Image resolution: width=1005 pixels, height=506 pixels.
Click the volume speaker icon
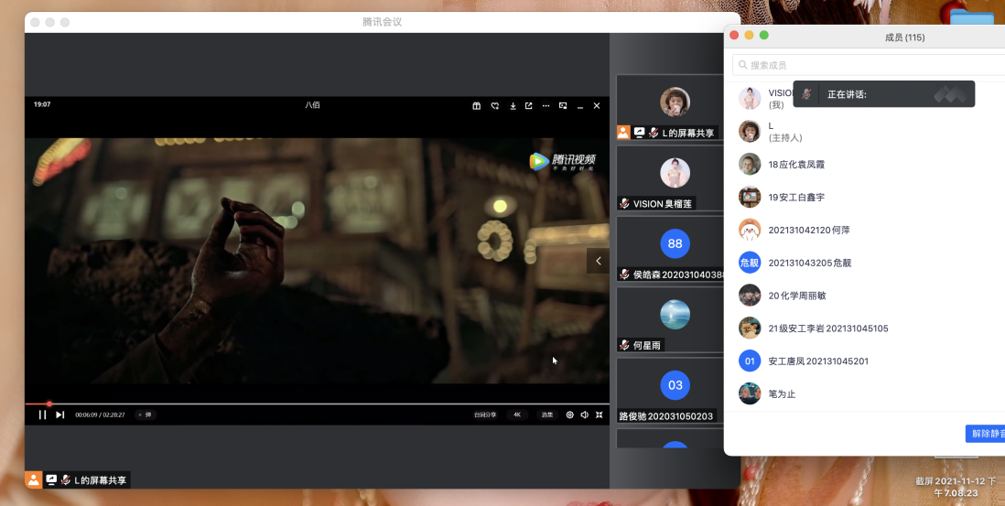point(585,414)
